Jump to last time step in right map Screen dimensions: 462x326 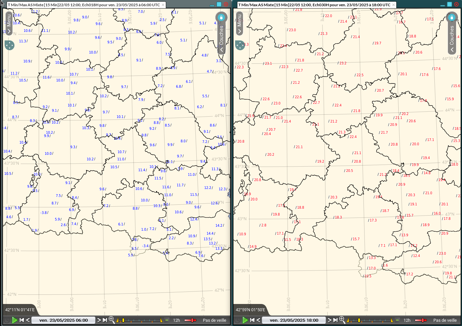(x=335, y=320)
